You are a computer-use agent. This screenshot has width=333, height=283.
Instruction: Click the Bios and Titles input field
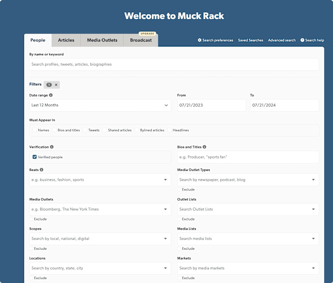248,157
